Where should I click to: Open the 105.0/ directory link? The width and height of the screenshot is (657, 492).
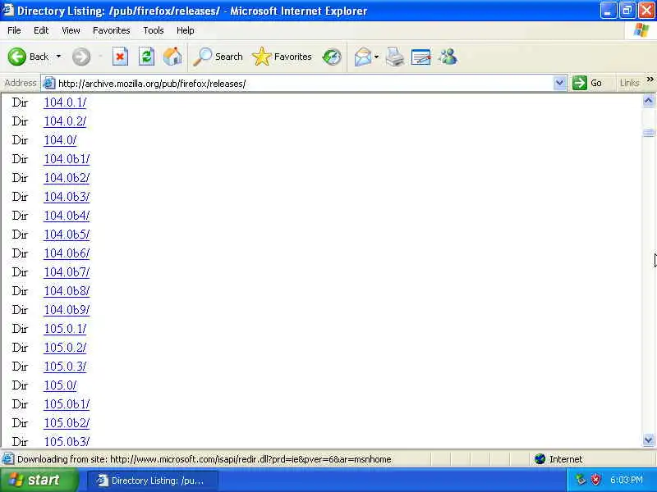[x=60, y=385]
